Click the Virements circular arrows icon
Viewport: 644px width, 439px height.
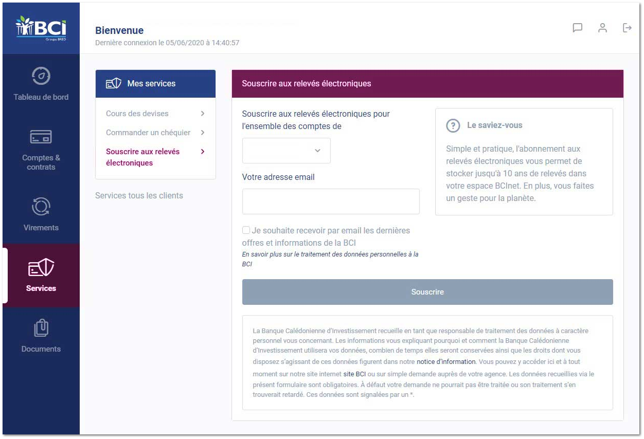(41, 207)
